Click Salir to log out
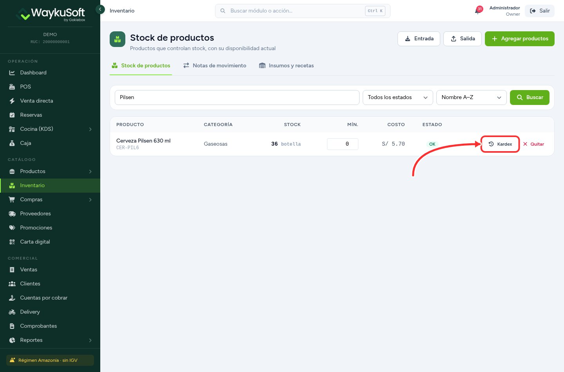 coord(540,11)
